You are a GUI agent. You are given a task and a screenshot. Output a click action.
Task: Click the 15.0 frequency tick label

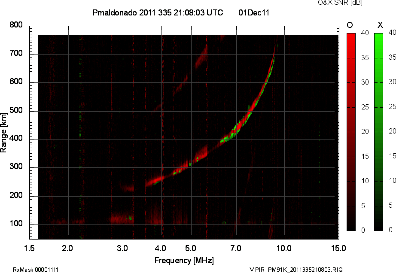(338, 249)
